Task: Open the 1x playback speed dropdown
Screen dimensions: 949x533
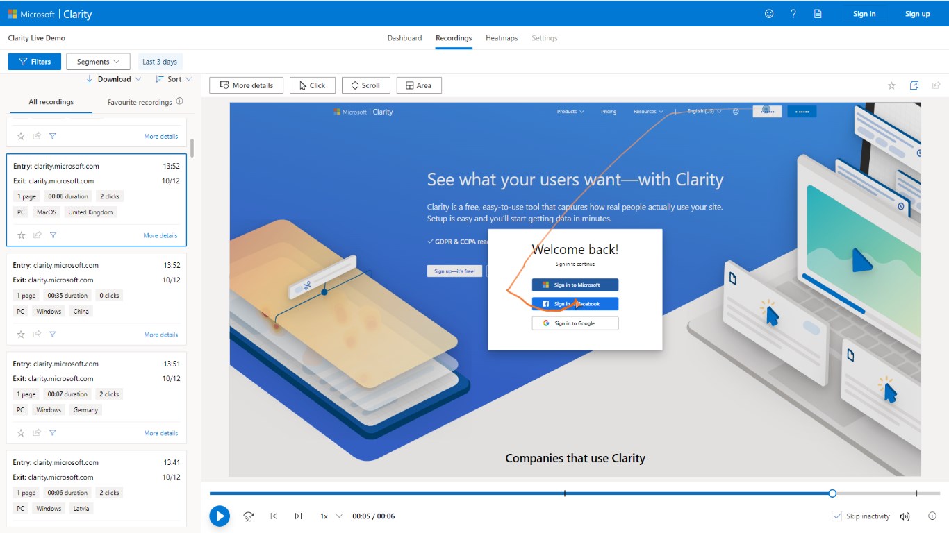Action: coord(331,516)
